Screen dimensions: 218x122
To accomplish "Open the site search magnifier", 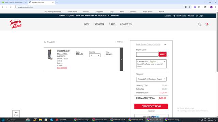I will click(200, 24).
